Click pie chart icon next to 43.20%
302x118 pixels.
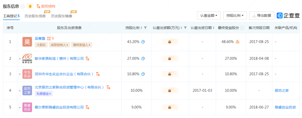point(143,42)
